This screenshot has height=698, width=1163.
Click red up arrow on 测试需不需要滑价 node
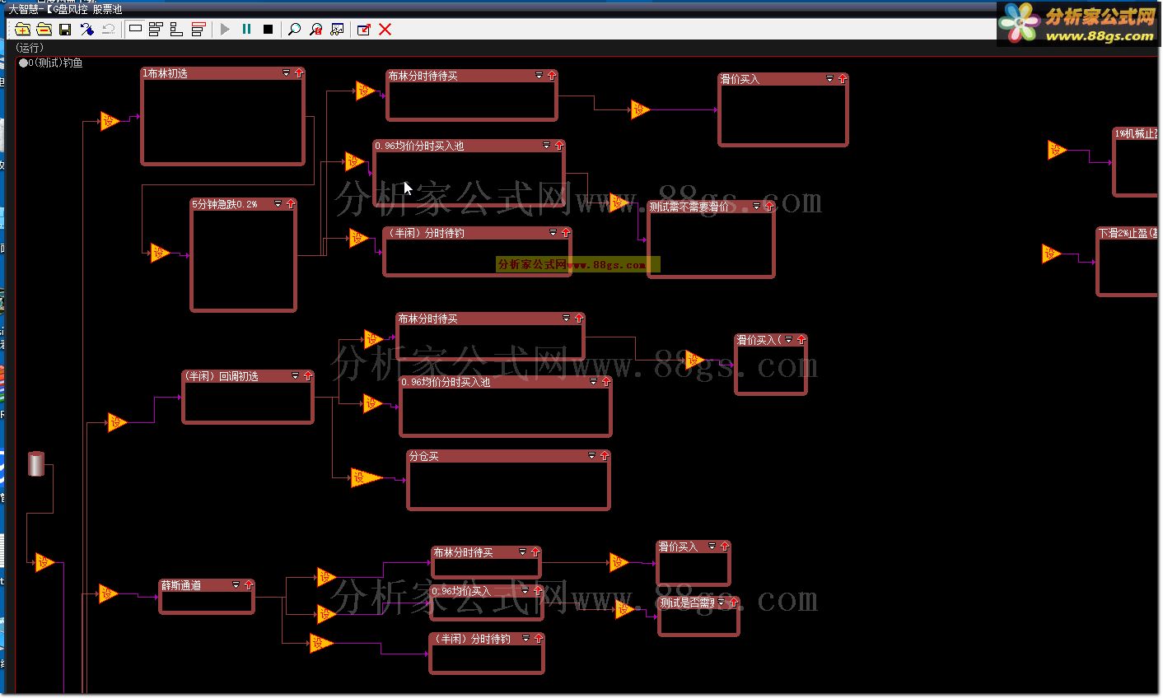click(769, 207)
